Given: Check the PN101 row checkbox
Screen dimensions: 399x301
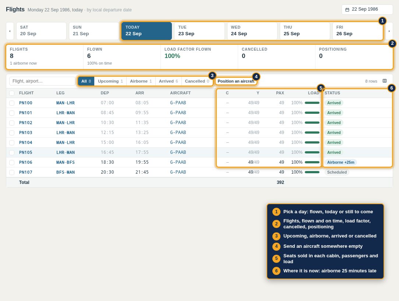Looking at the screenshot, I should 12,113.
